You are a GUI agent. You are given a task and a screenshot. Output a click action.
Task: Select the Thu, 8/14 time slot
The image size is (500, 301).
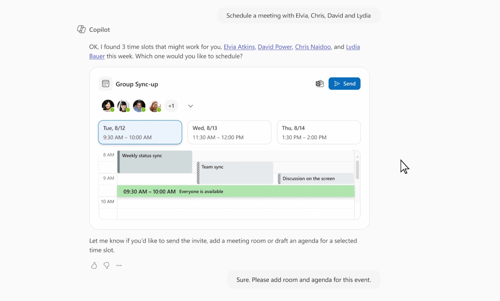pyautogui.click(x=318, y=133)
